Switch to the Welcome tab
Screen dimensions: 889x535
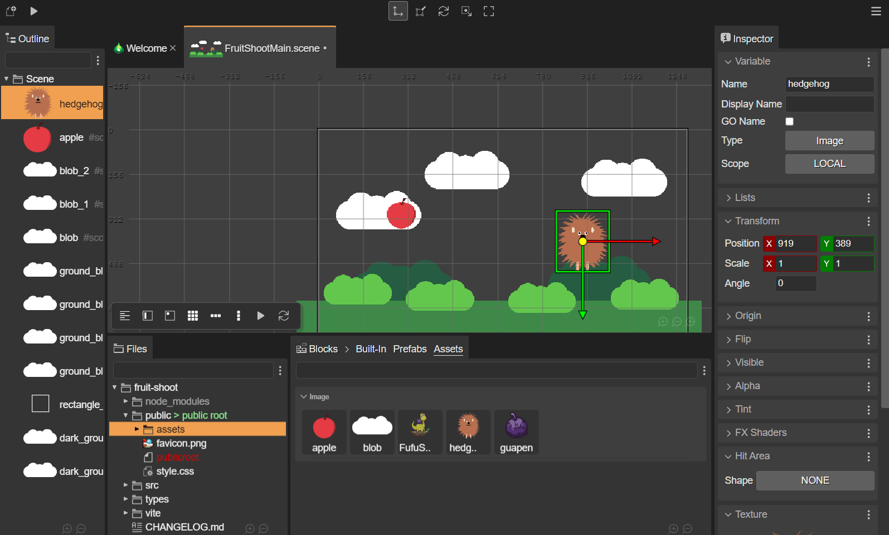146,48
